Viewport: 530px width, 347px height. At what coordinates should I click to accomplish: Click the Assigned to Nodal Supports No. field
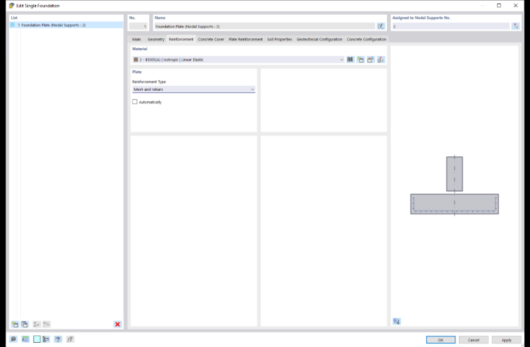point(450,26)
